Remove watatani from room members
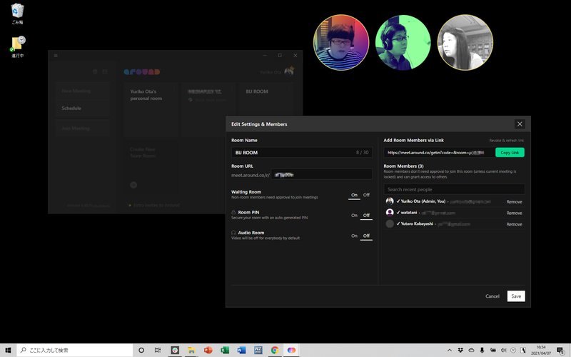571x357 pixels. click(514, 213)
